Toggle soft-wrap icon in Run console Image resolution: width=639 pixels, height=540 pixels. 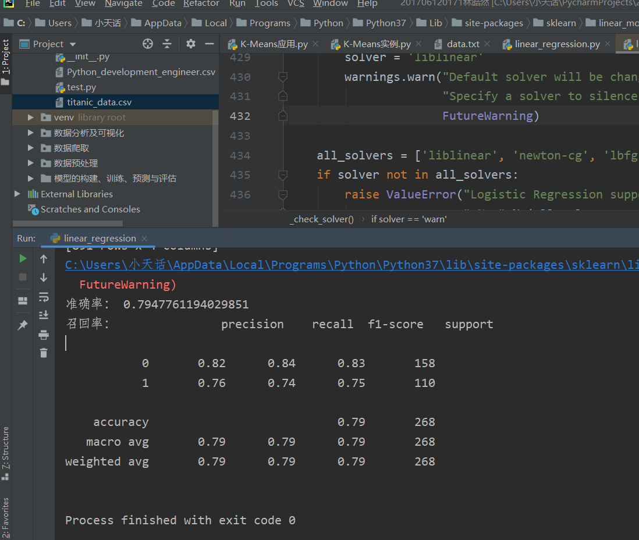click(44, 297)
